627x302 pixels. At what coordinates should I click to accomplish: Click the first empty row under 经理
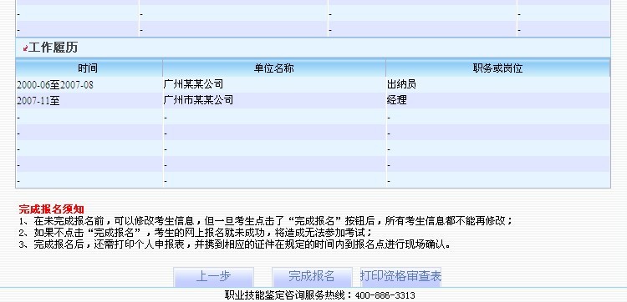498,117
